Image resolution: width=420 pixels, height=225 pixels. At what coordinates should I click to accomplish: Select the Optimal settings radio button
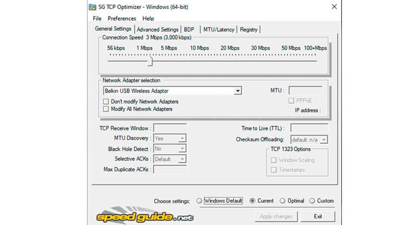282,201
